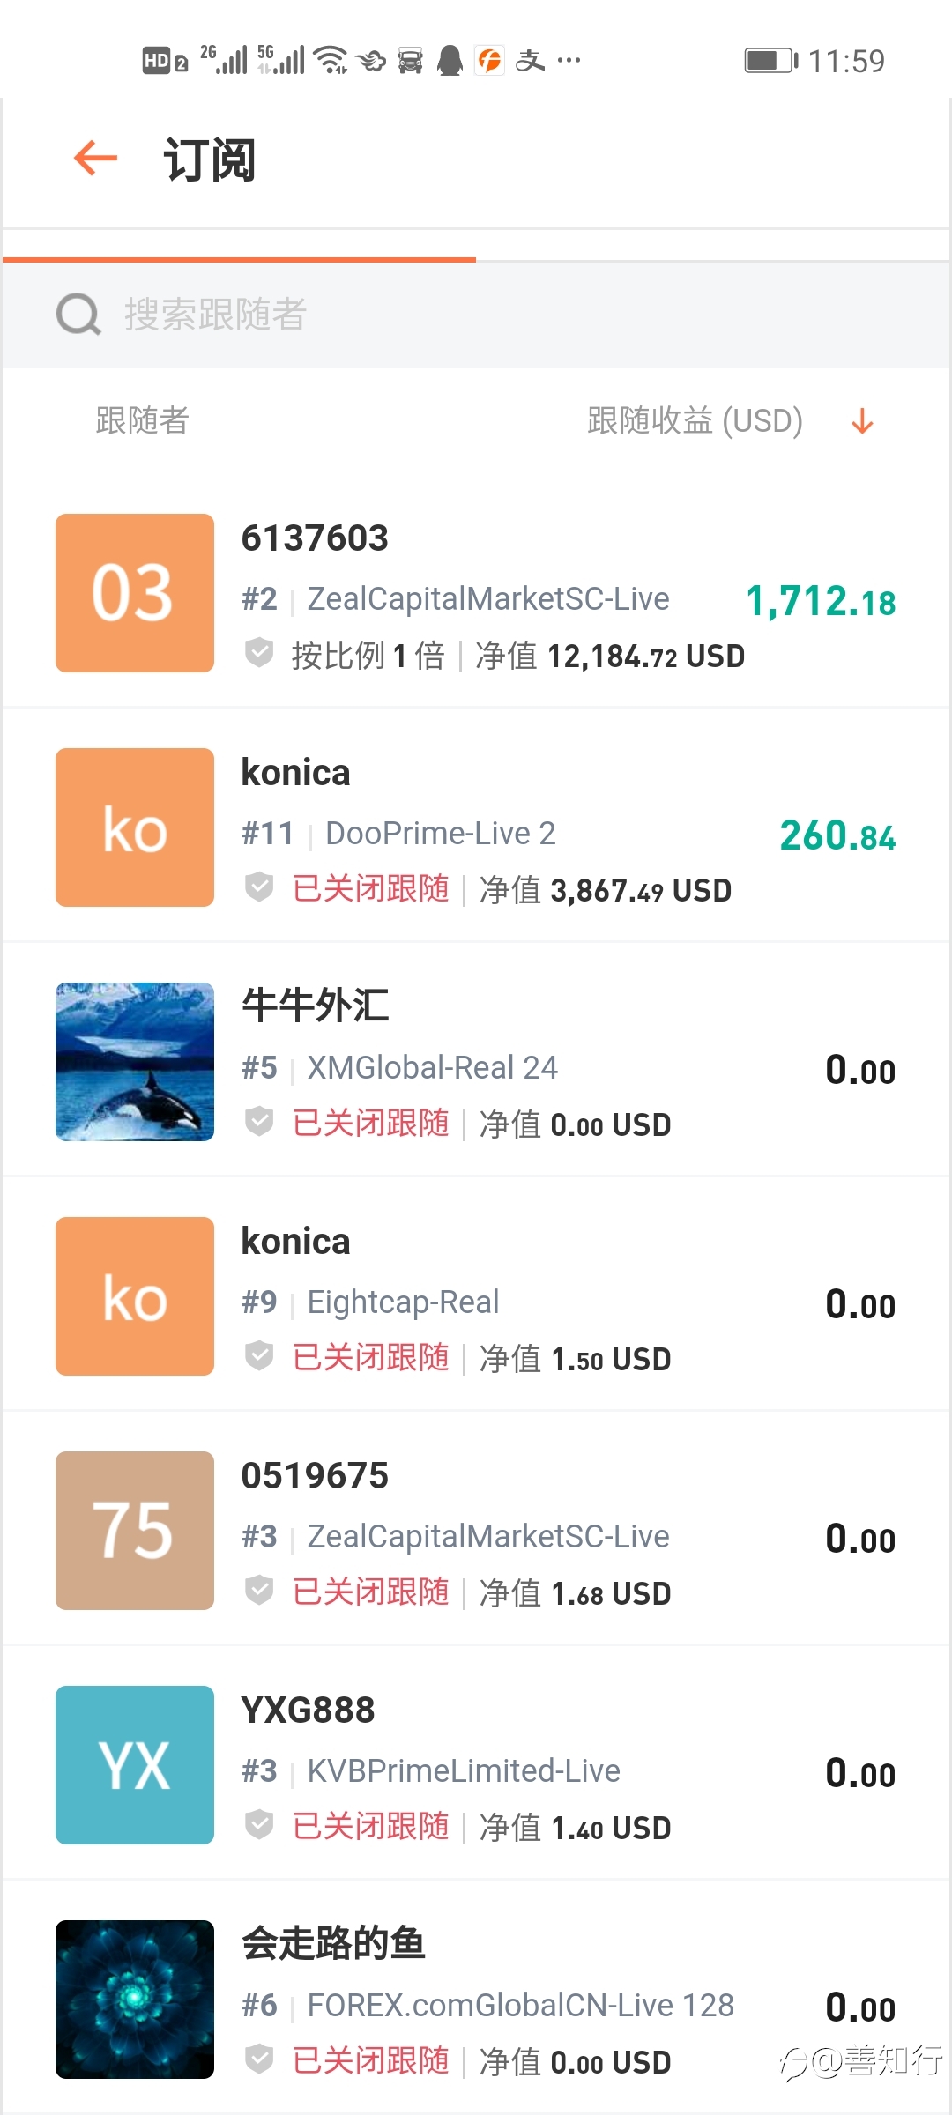Sort by 跟随收益 (USD) column header

(695, 421)
